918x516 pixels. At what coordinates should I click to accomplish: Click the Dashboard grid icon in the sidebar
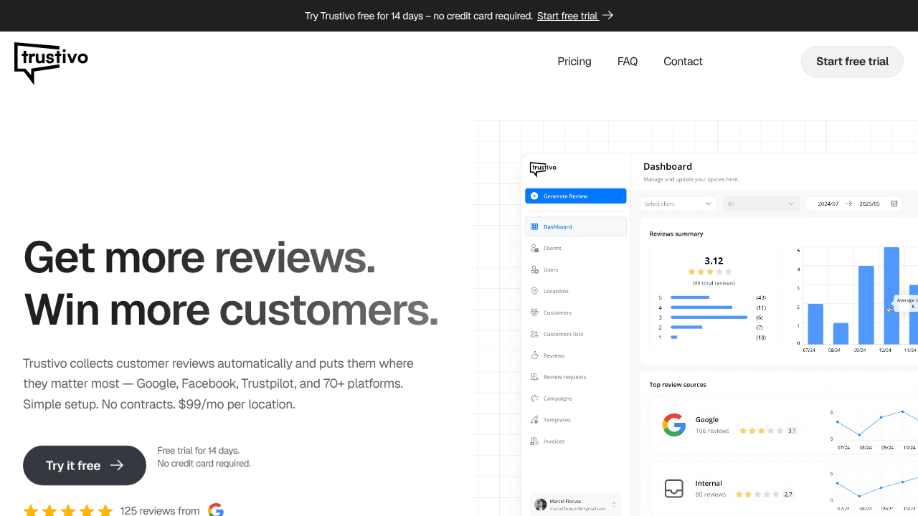click(x=534, y=226)
